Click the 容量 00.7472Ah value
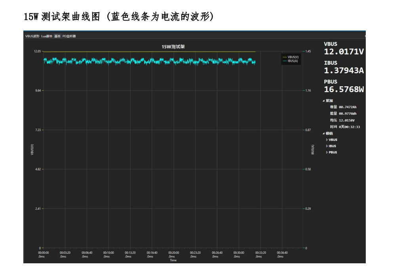The height and width of the screenshot is (274, 401). pyautogui.click(x=348, y=107)
